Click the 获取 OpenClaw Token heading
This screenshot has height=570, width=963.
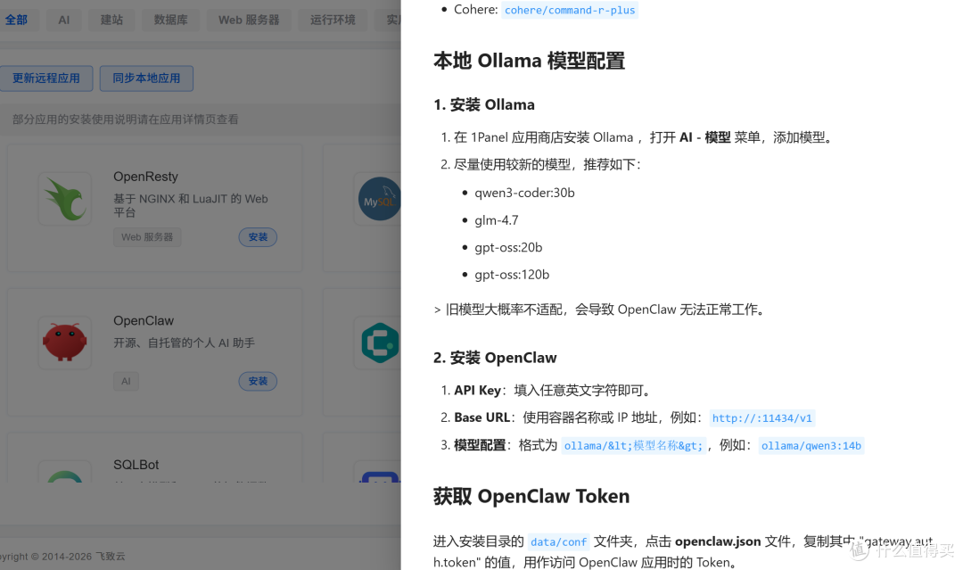pyautogui.click(x=531, y=496)
